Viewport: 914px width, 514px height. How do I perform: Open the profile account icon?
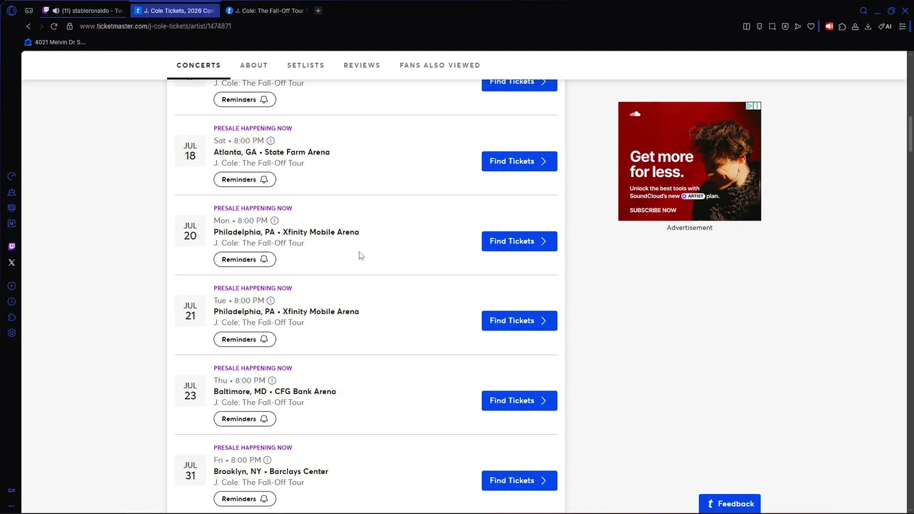pos(855,26)
